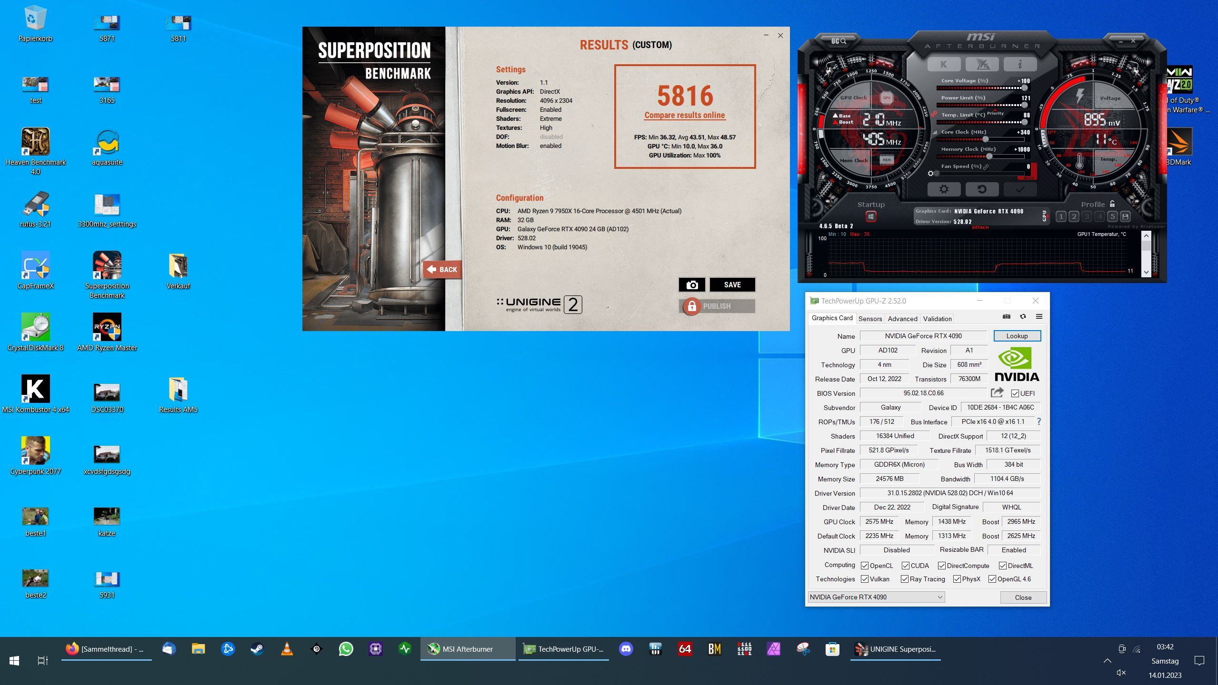
Task: Click Compare results online link
Action: (685, 115)
